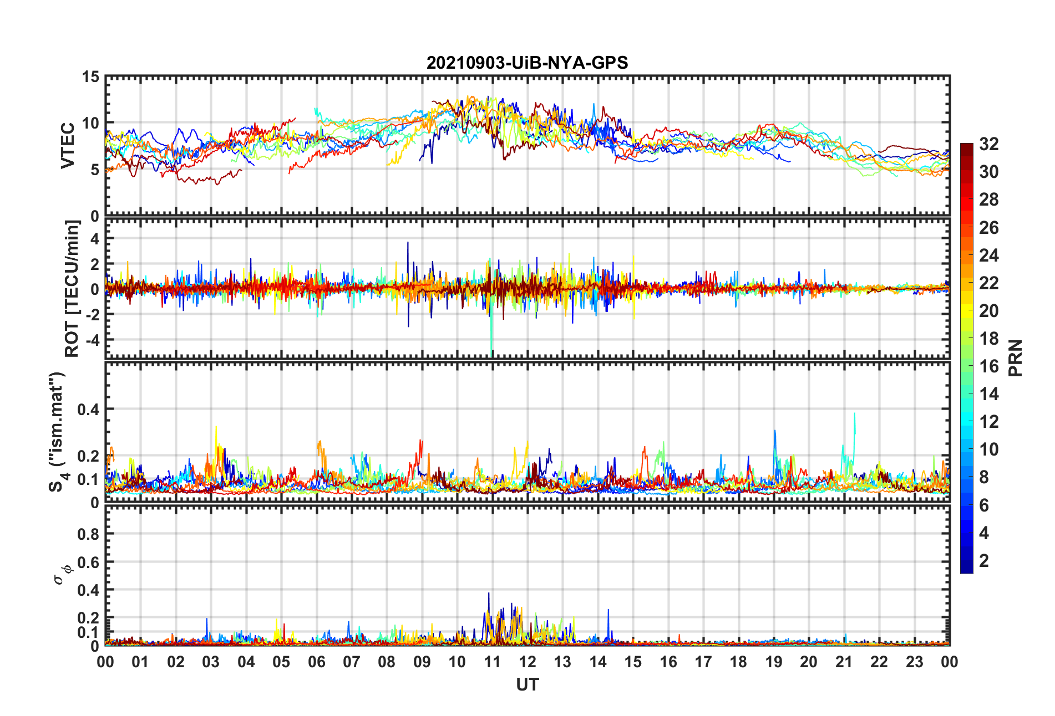Click the plot title 20210903-UiB-NYA-GPS
This screenshot has width=1055, height=716.
point(527,63)
